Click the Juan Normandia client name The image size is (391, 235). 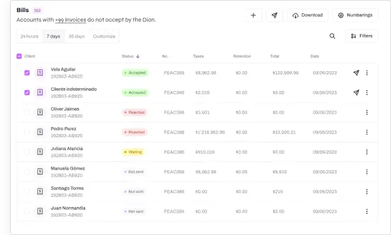[x=68, y=208]
